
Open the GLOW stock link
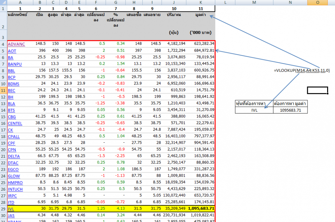(14, 176)
